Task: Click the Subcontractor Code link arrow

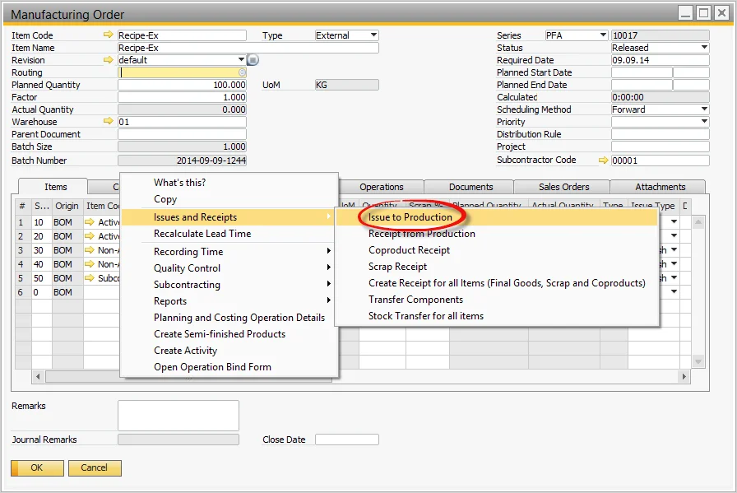Action: pos(604,160)
